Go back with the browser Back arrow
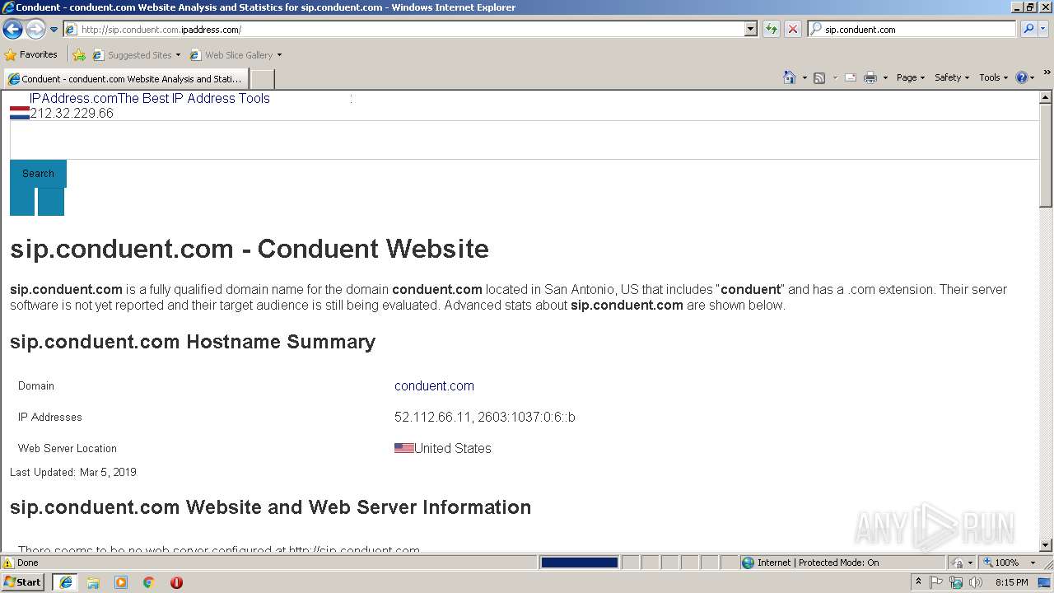 12,29
